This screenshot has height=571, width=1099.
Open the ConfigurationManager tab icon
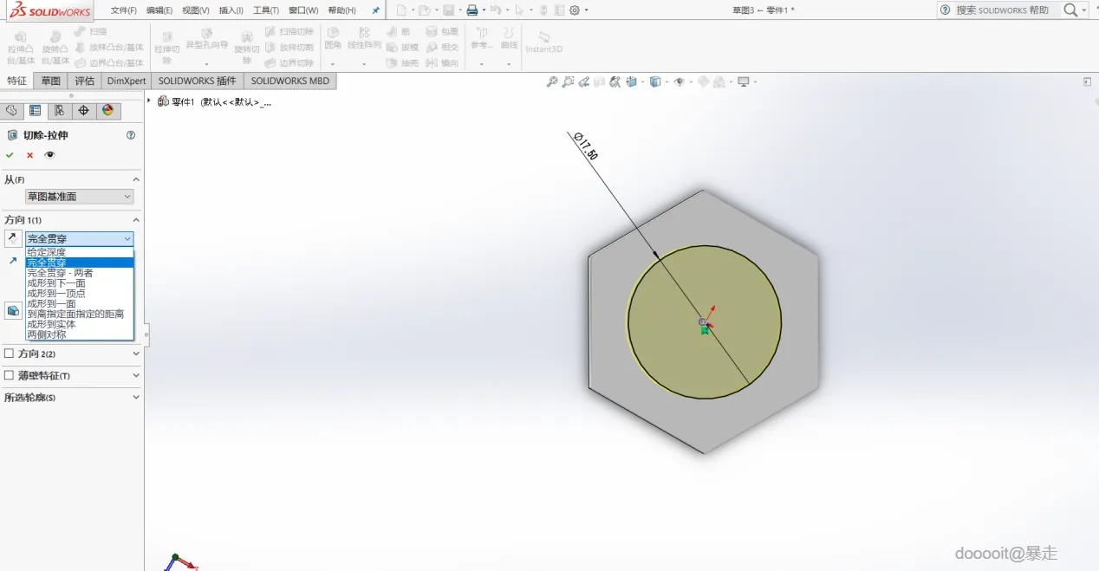(x=59, y=110)
